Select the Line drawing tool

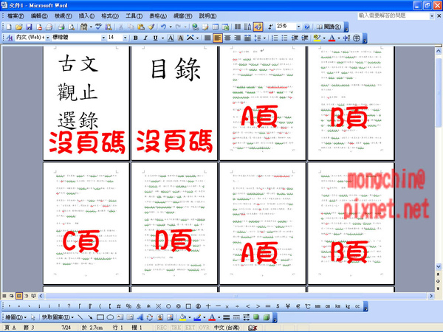coord(80,317)
